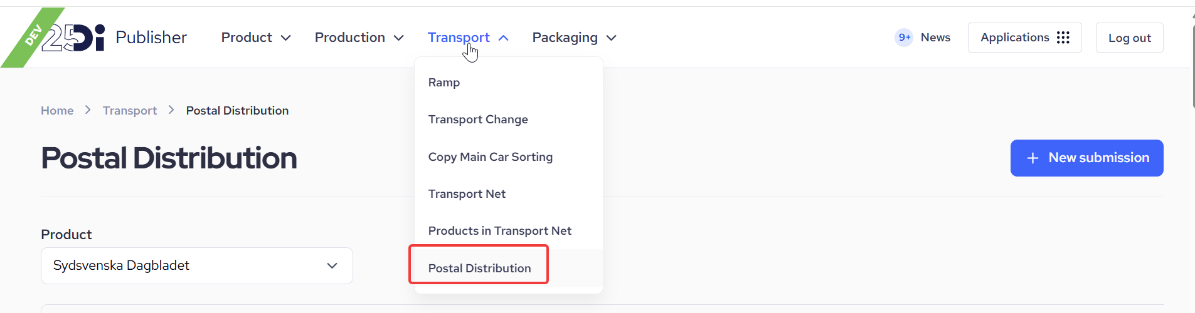This screenshot has height=313, width=1195.
Task: Click the chevron separator after Transport breadcrumb
Action: pos(171,110)
